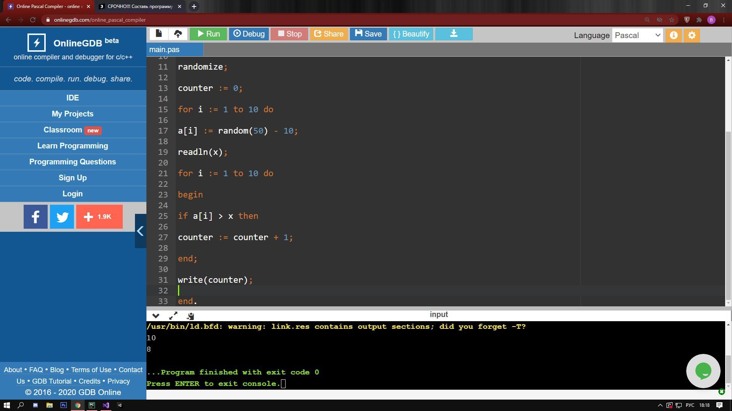The image size is (732, 411).
Task: Select the main.pas file tab
Action: point(175,49)
